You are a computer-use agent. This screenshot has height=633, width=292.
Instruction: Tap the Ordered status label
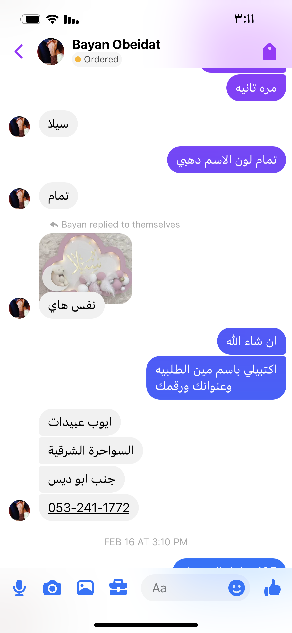point(97,59)
